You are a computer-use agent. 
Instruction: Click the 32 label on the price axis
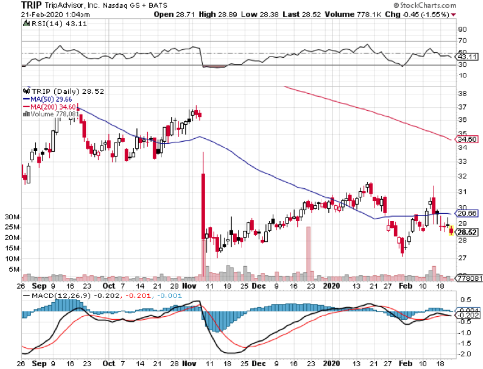point(462,176)
